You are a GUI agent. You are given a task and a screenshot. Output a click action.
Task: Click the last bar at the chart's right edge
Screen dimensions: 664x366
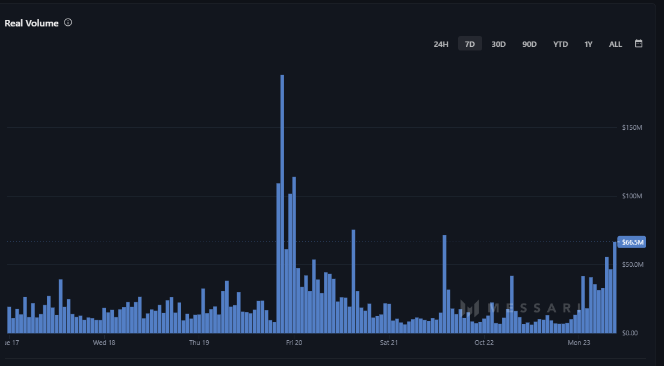(x=615, y=287)
